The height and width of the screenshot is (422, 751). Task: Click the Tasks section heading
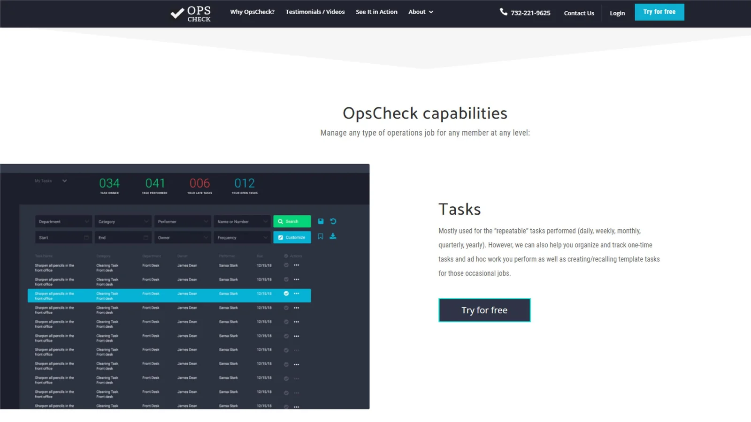[x=460, y=209]
